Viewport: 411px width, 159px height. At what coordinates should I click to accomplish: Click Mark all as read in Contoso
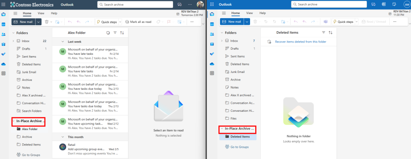pos(138,22)
